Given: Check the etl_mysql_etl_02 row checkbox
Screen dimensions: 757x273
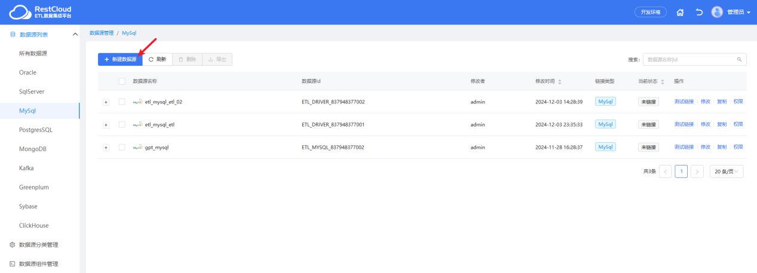Looking at the screenshot, I should (x=122, y=102).
